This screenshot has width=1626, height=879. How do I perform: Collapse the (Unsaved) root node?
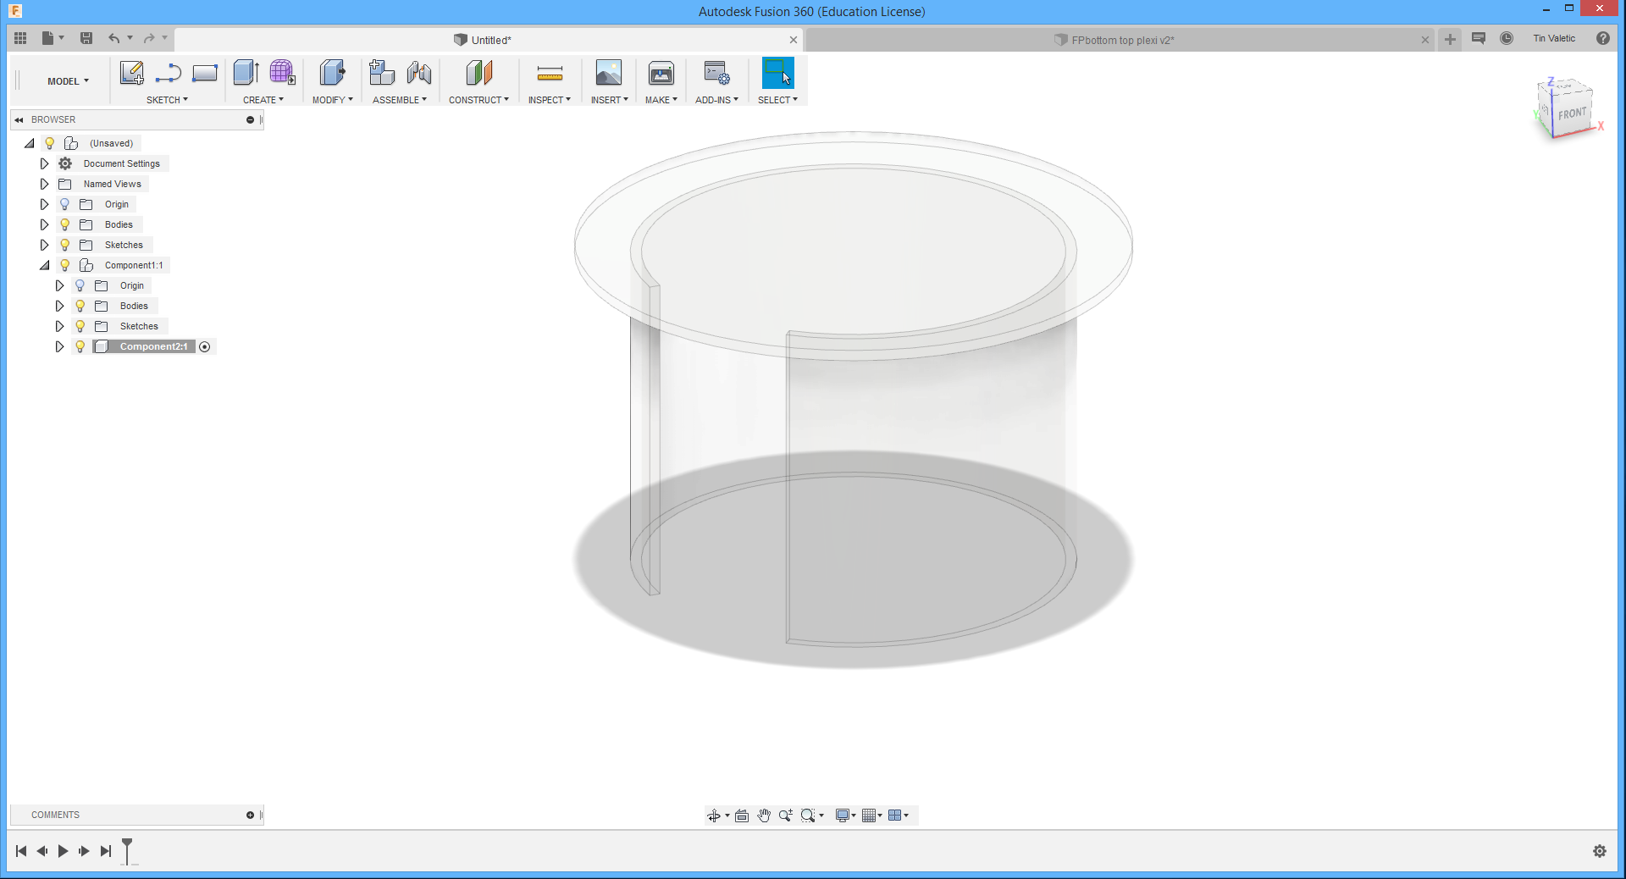click(x=30, y=143)
